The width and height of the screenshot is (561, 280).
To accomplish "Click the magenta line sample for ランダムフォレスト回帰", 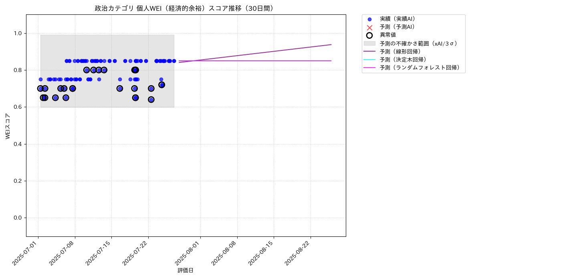I will tap(369, 68).
